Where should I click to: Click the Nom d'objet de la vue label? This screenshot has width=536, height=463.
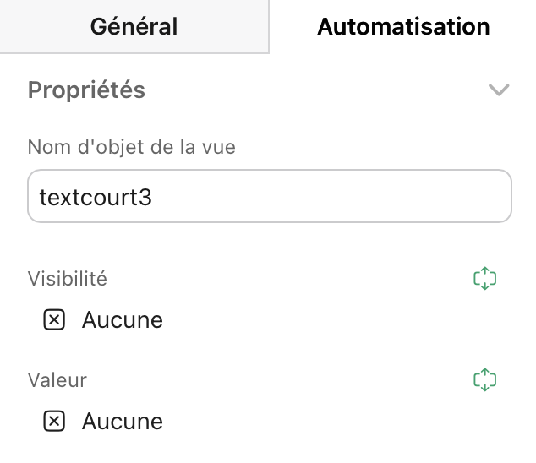coord(131,147)
